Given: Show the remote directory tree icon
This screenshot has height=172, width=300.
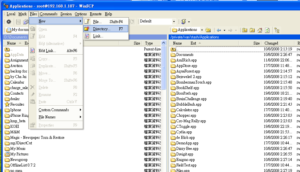Looking at the screenshot, I should coord(277,30).
